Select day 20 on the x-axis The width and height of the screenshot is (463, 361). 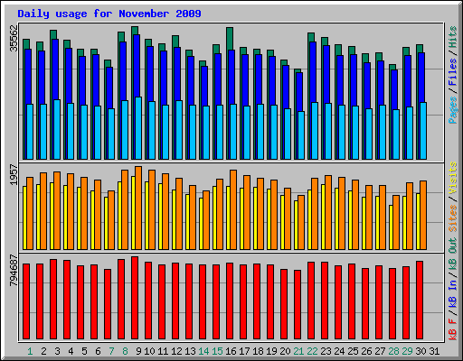[x=285, y=351]
